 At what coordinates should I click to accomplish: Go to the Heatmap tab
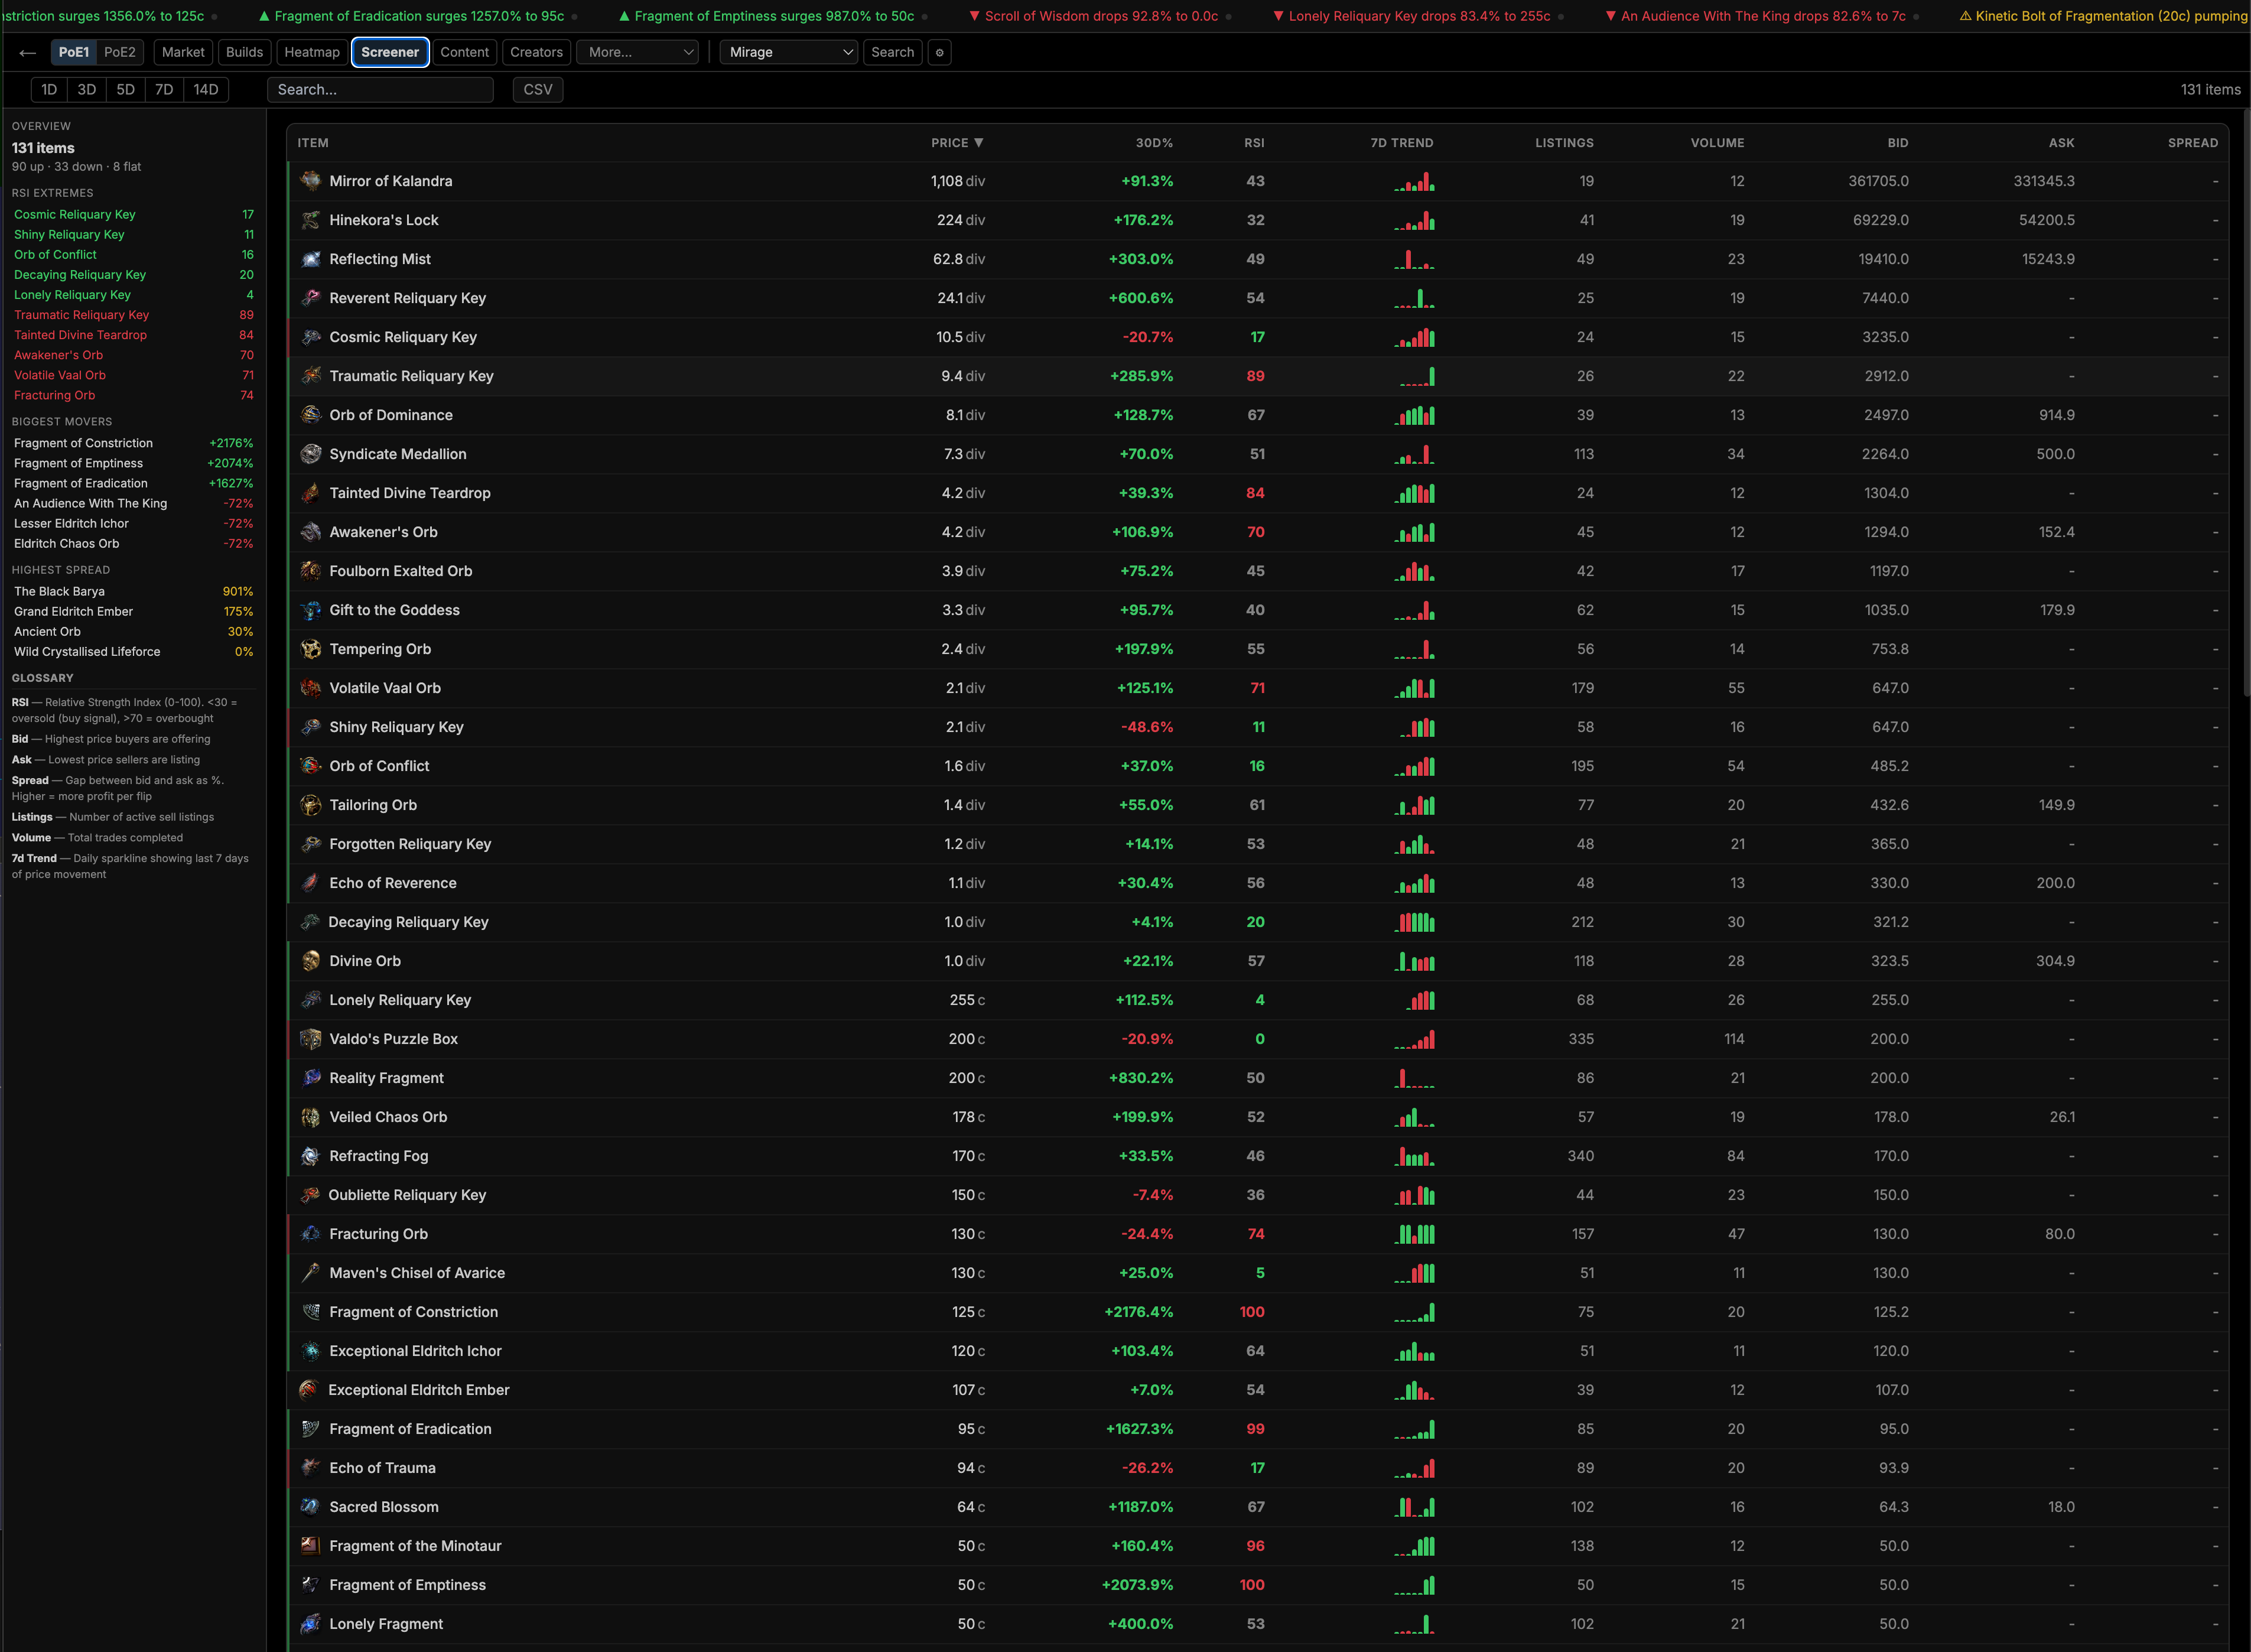(311, 52)
